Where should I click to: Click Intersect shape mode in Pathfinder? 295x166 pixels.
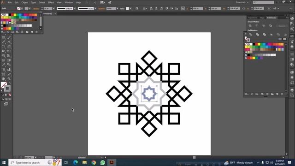tap(264, 26)
